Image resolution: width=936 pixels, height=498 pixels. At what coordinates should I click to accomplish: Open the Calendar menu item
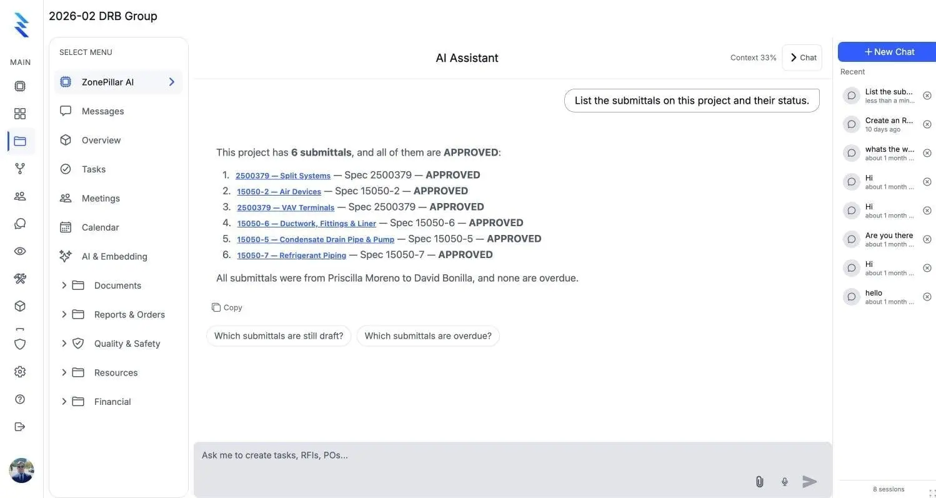tap(118, 227)
